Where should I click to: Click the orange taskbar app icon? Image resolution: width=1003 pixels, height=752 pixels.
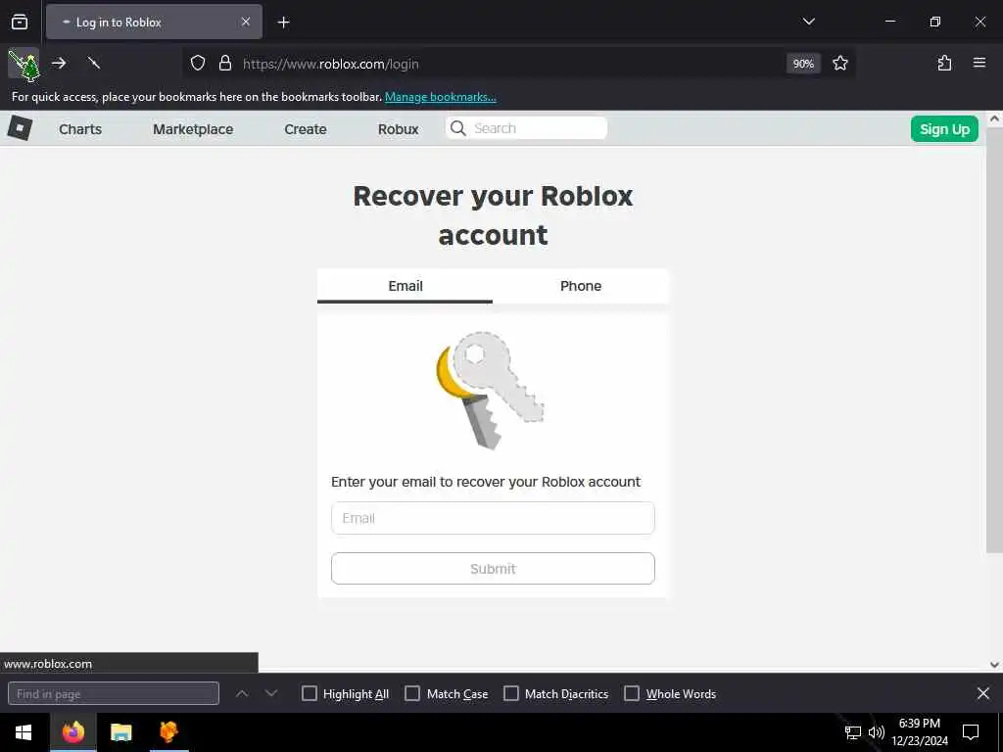pos(168,732)
